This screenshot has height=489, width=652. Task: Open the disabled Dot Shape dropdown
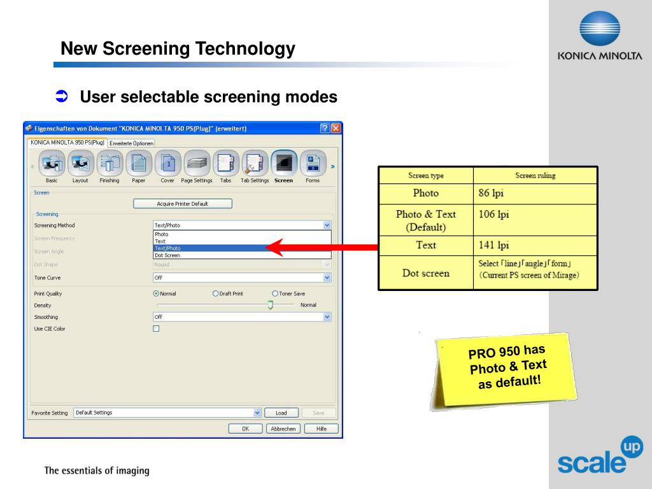[242, 264]
